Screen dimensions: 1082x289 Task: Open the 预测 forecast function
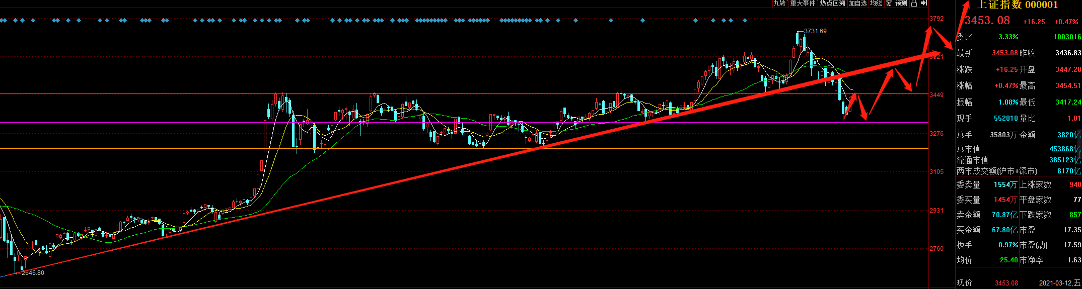[901, 3]
